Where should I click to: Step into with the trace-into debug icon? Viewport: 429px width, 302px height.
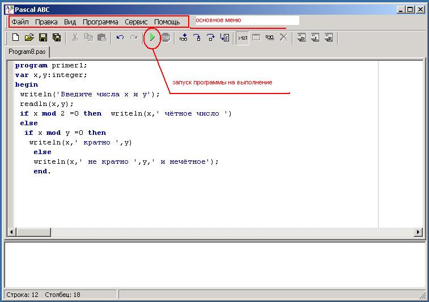[197, 37]
